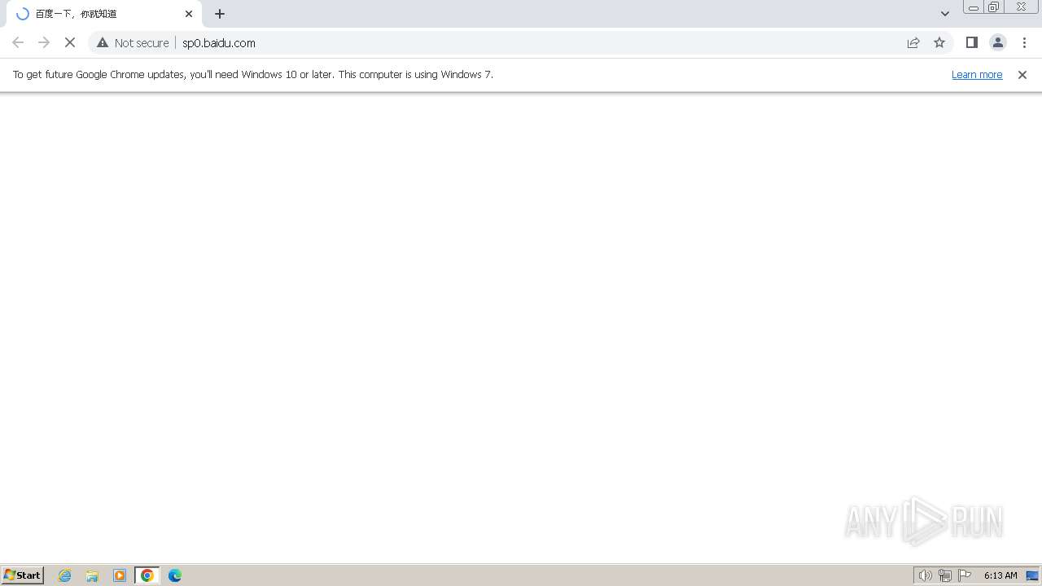The width and height of the screenshot is (1042, 586).
Task: Open File Explorer from the taskbar
Action: point(92,575)
